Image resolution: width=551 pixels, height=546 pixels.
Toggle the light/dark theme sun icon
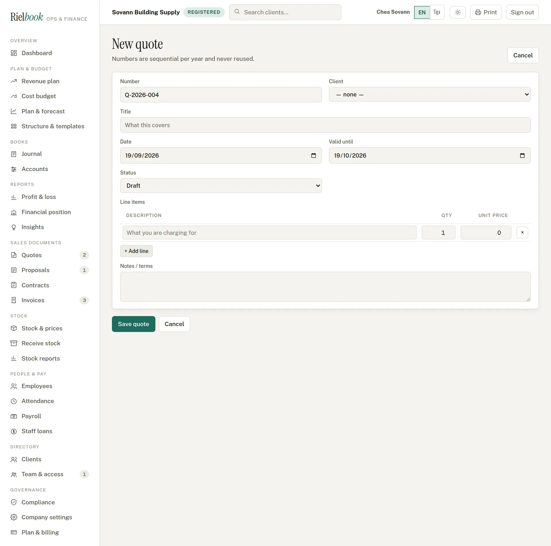(458, 12)
